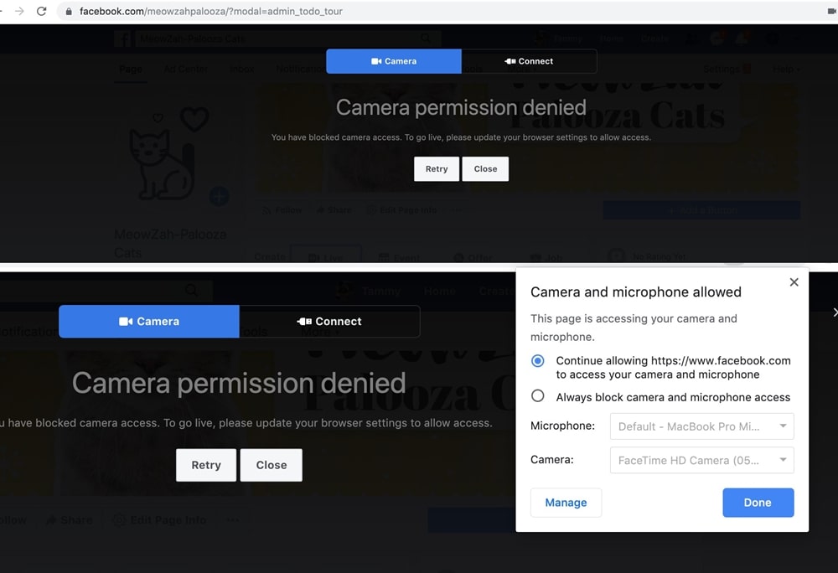The height and width of the screenshot is (573, 838).
Task: Click the Manage button in permissions popup
Action: [566, 503]
